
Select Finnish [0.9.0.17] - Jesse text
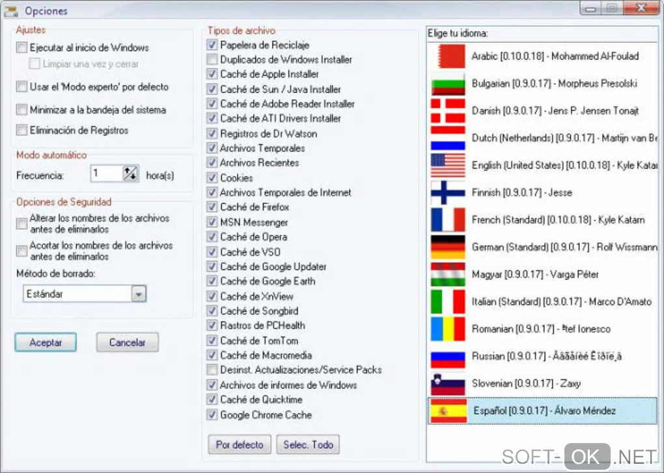[521, 193]
